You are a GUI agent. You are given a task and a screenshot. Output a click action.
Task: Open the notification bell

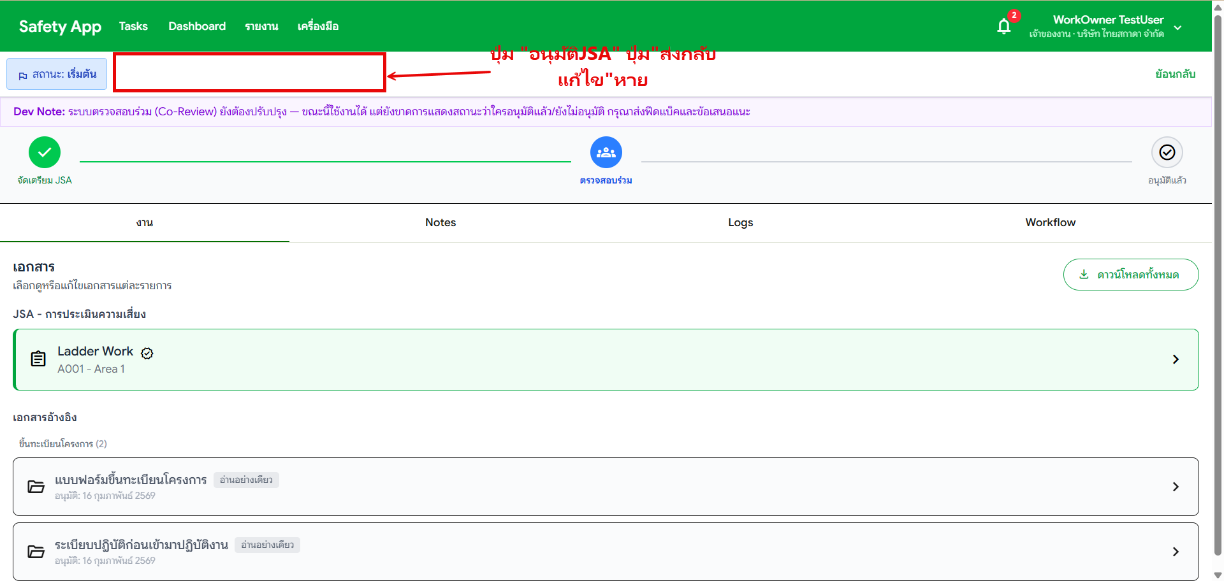pos(1003,26)
